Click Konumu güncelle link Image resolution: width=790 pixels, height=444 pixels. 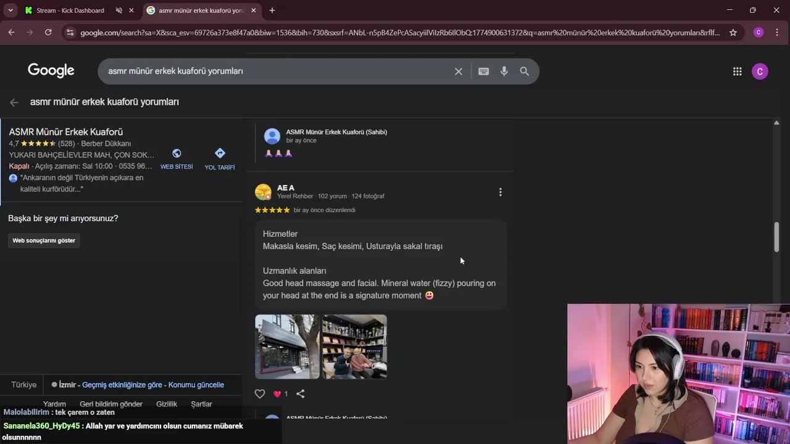point(196,385)
